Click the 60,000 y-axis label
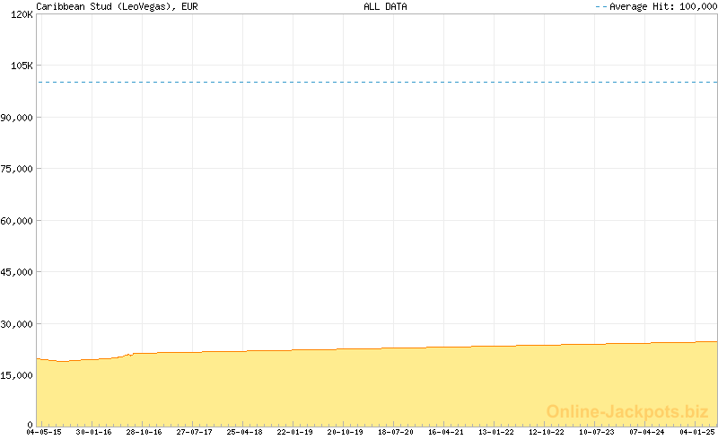 pyautogui.click(x=17, y=221)
